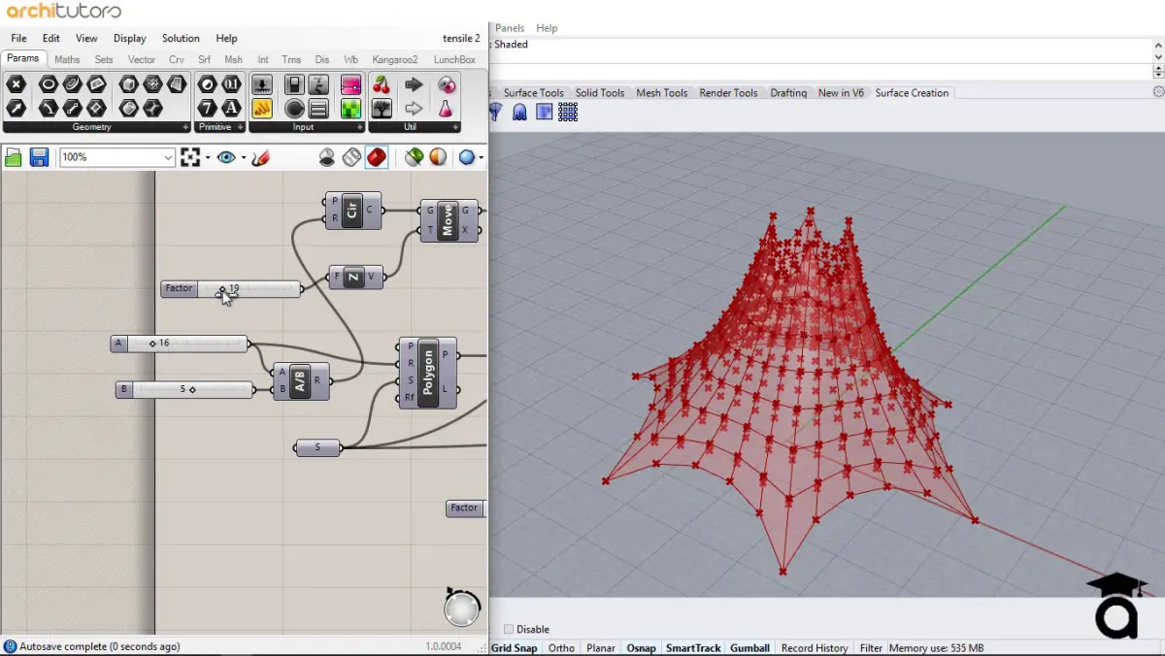
Task: Click the Grasshopper compass widget
Action: (x=462, y=607)
